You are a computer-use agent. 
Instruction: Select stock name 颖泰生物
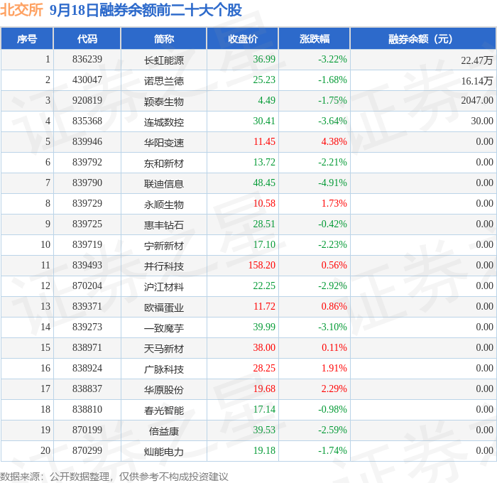point(164,102)
